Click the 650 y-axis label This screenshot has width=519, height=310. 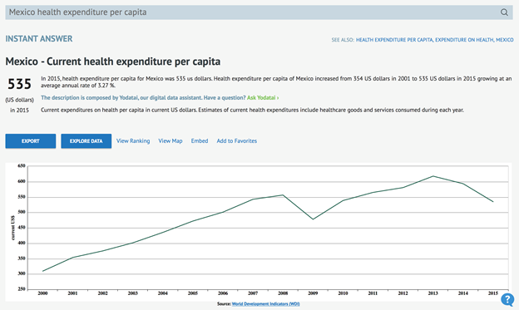(x=22, y=165)
